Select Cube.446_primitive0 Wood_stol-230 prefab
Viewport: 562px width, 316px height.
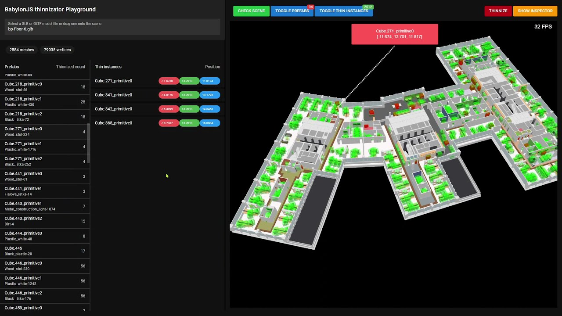[x=45, y=266]
